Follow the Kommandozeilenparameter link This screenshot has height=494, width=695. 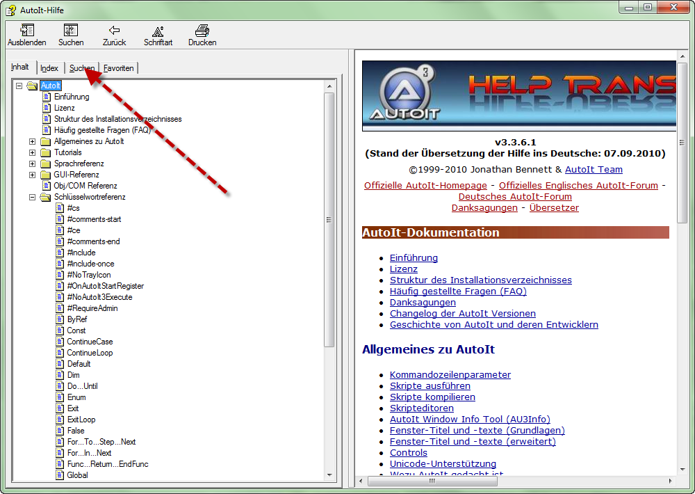[450, 374]
